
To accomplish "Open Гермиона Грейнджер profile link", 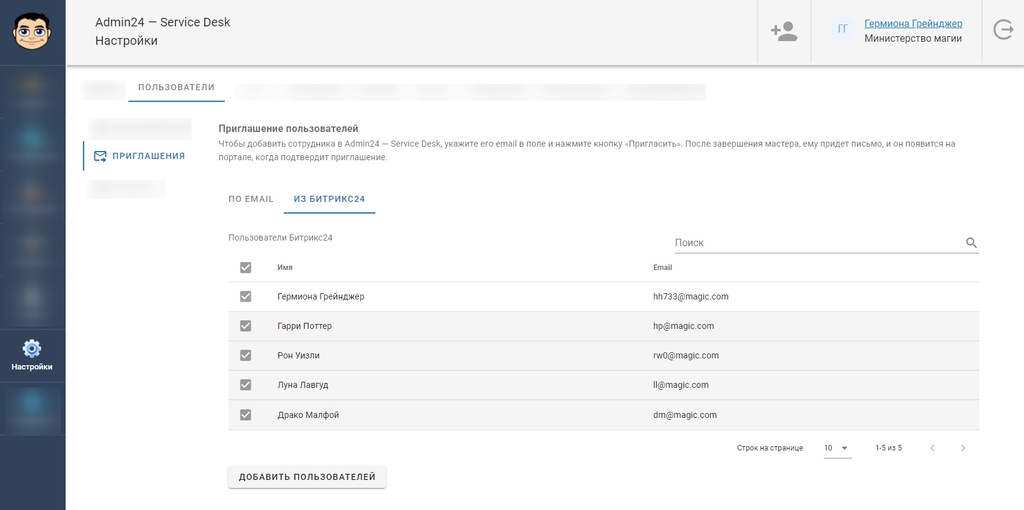I will click(x=913, y=23).
